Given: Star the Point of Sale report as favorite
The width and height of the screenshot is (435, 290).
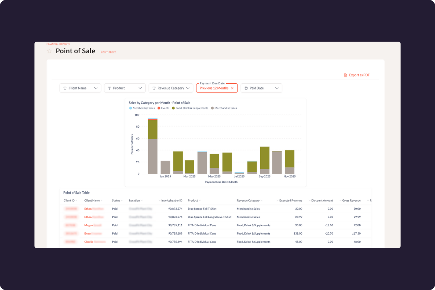Looking at the screenshot, I should coord(49,51).
